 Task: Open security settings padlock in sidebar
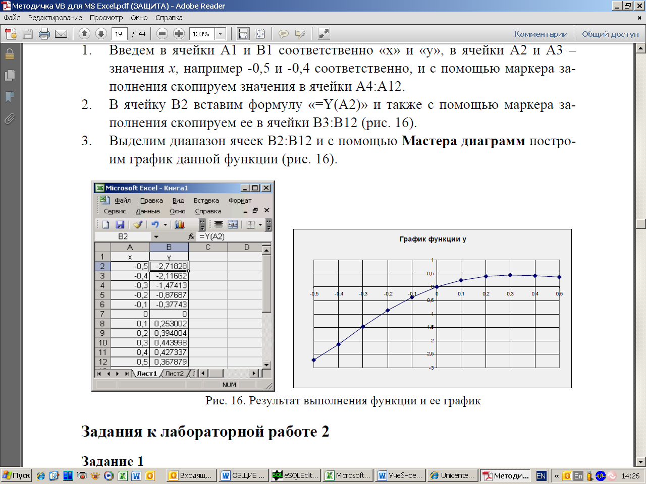pos(10,54)
